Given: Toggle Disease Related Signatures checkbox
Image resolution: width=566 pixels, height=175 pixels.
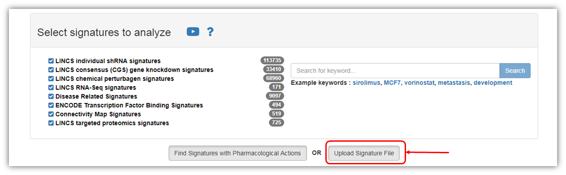Looking at the screenshot, I should click(x=51, y=96).
